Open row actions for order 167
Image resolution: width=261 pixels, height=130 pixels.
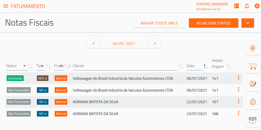coord(239,101)
